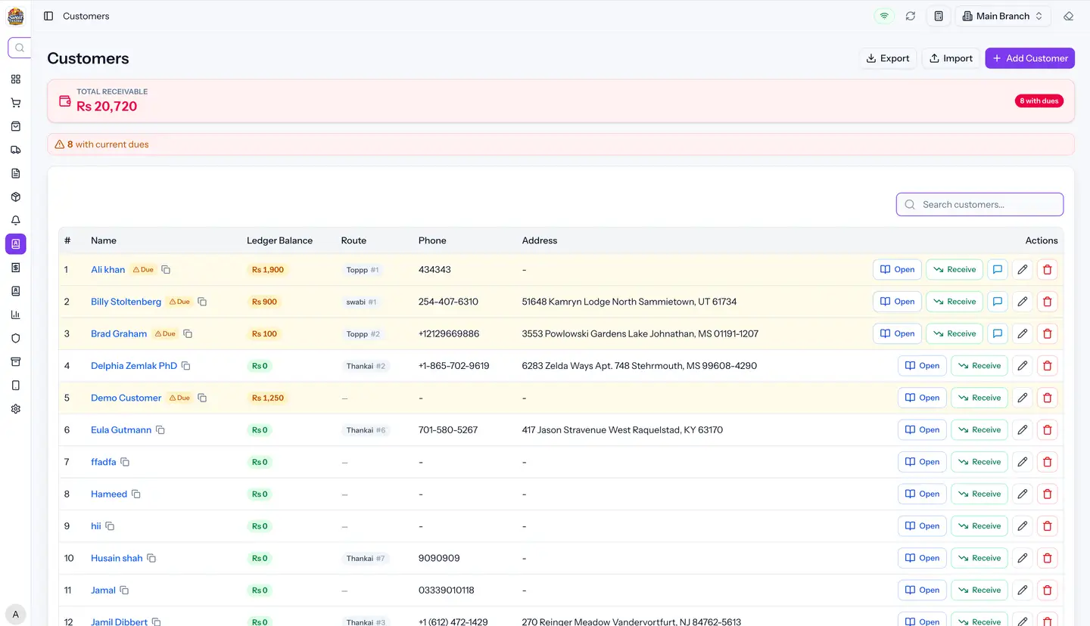Open the delivery truck sidebar icon
Screen dimensions: 1090x626
tap(15, 150)
